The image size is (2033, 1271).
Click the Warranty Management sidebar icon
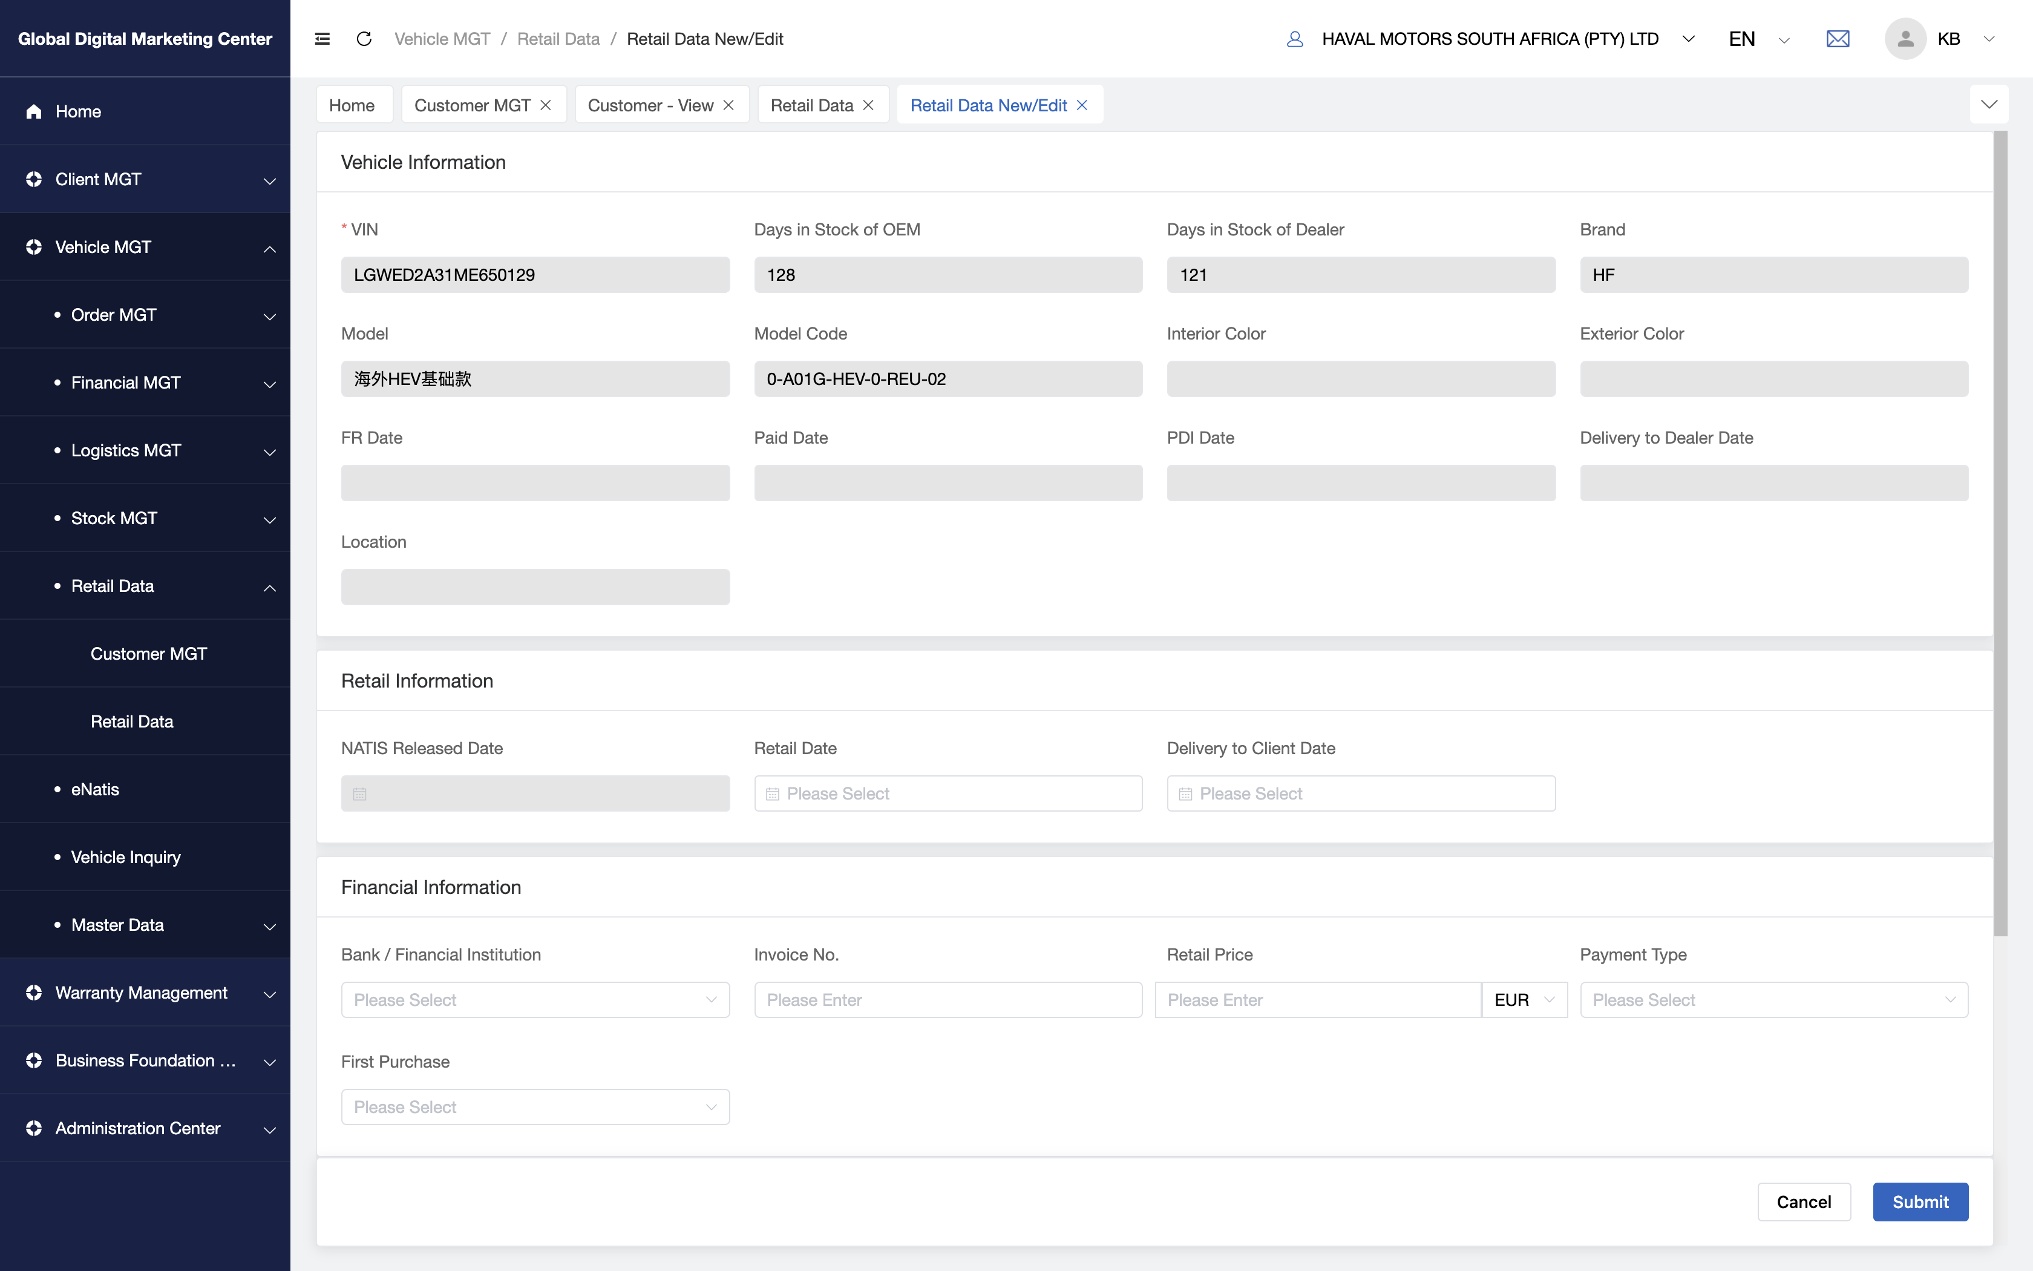tap(34, 993)
